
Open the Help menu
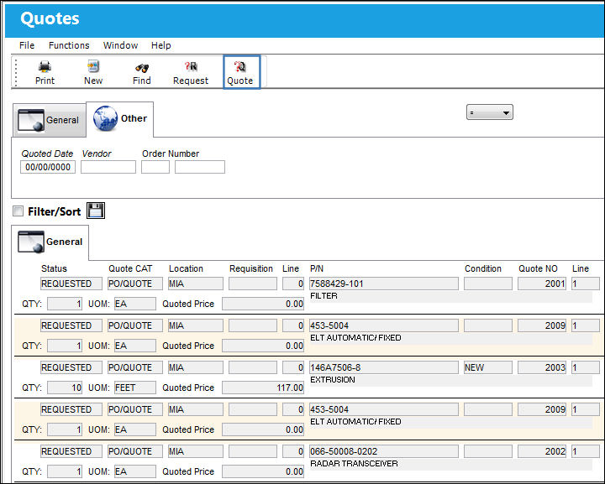coord(160,45)
